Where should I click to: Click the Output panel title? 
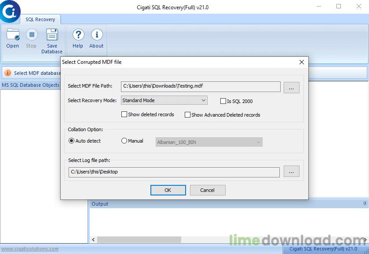click(x=100, y=204)
